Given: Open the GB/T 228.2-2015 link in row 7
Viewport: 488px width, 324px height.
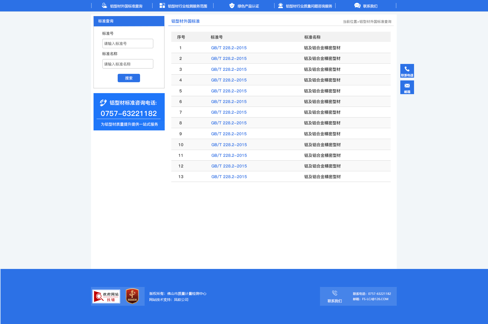Looking at the screenshot, I should tap(229, 112).
